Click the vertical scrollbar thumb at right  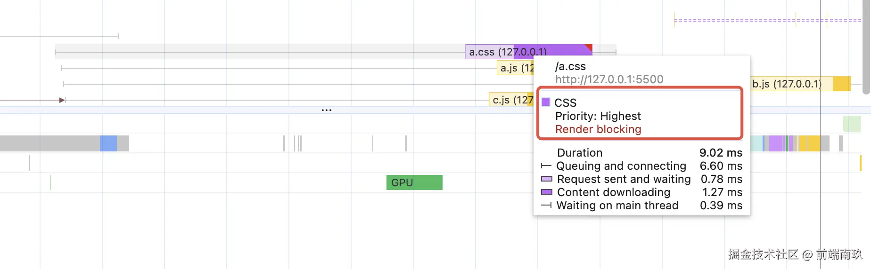point(866,47)
